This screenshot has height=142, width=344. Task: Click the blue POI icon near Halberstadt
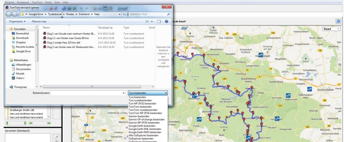point(261,55)
